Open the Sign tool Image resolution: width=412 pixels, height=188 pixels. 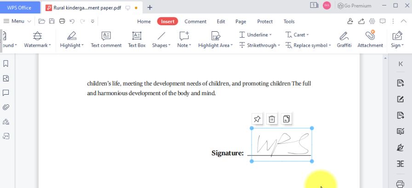tap(397, 40)
